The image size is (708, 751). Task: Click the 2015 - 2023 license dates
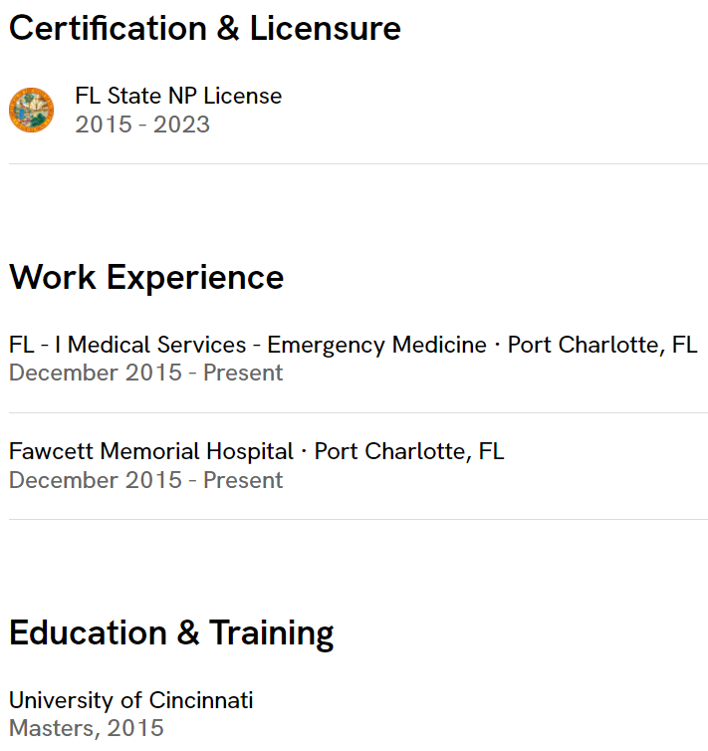point(142,125)
